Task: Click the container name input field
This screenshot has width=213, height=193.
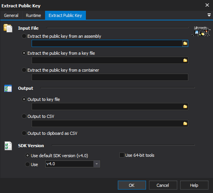Action: [x=110, y=77]
